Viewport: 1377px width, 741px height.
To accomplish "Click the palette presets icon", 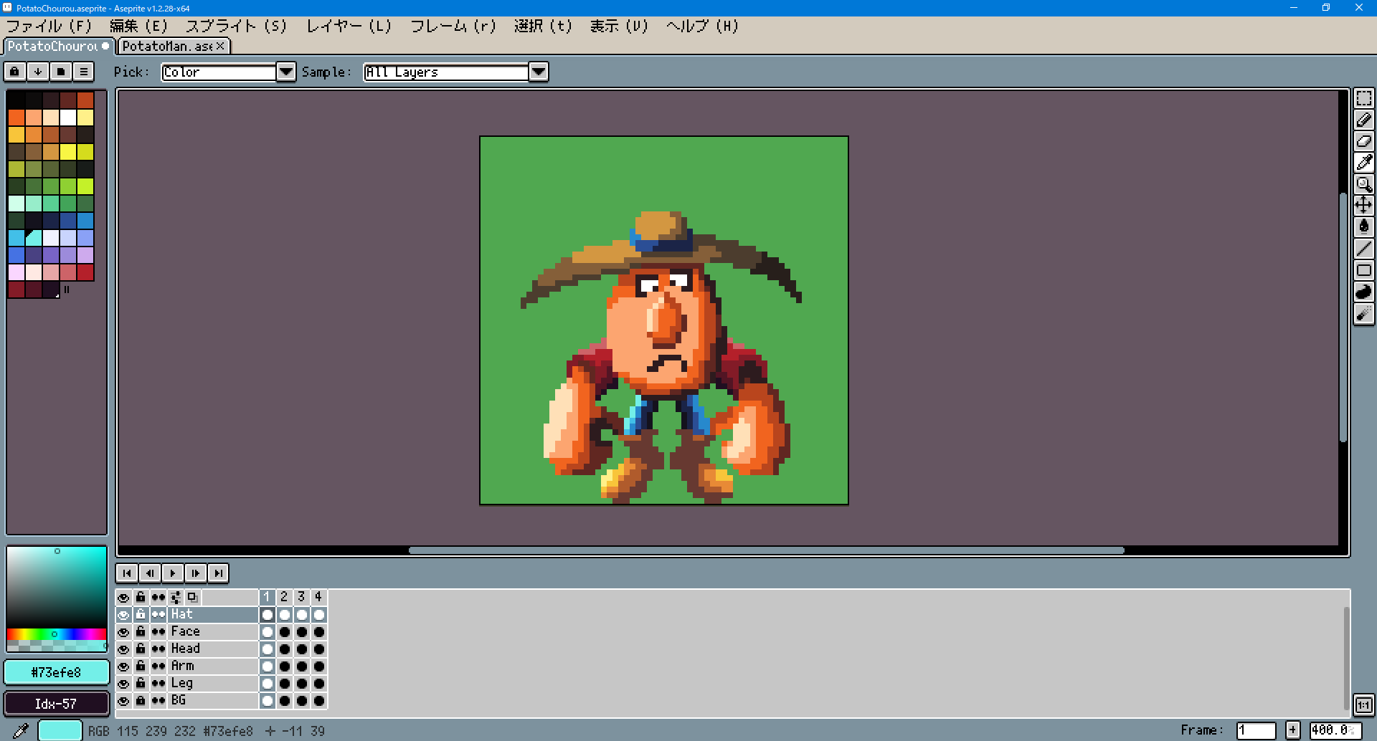I will click(x=60, y=72).
